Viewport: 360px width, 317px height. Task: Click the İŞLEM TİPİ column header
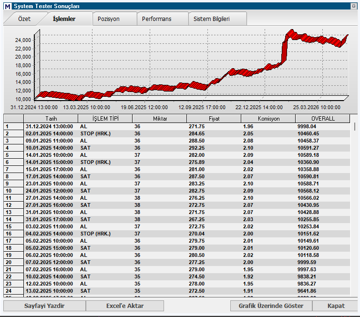(105, 119)
